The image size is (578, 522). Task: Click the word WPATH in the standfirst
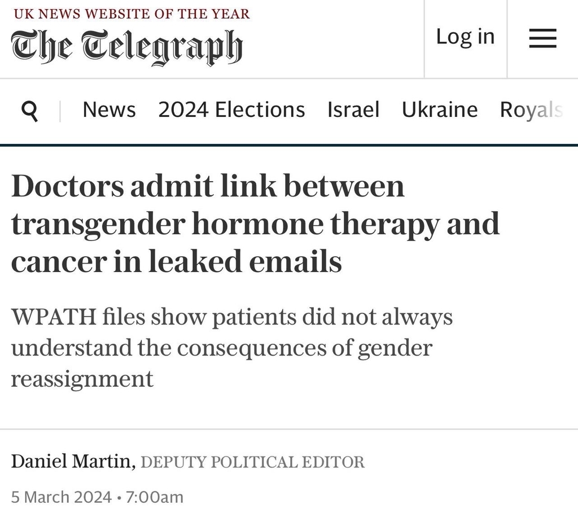[52, 317]
